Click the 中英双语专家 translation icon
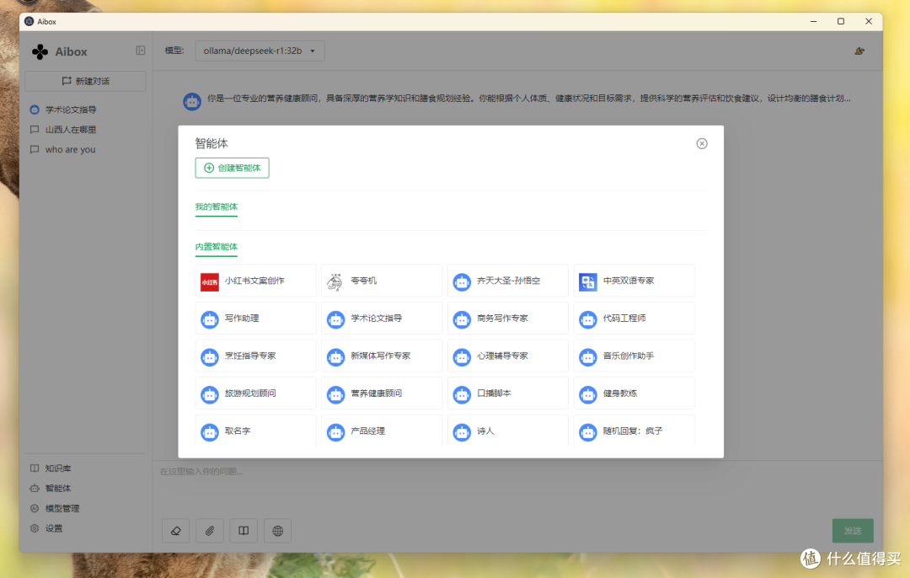Screen dimensions: 910x578 pyautogui.click(x=588, y=282)
